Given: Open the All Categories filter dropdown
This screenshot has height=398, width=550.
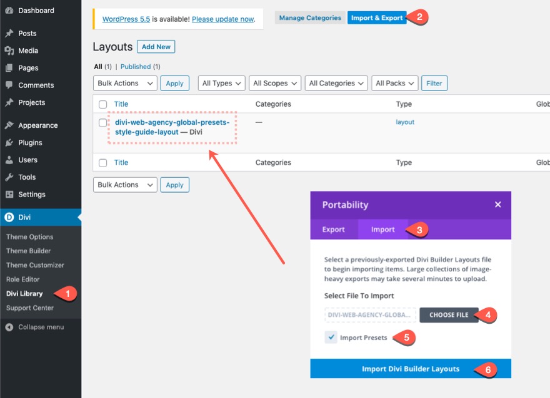Looking at the screenshot, I should pos(336,84).
